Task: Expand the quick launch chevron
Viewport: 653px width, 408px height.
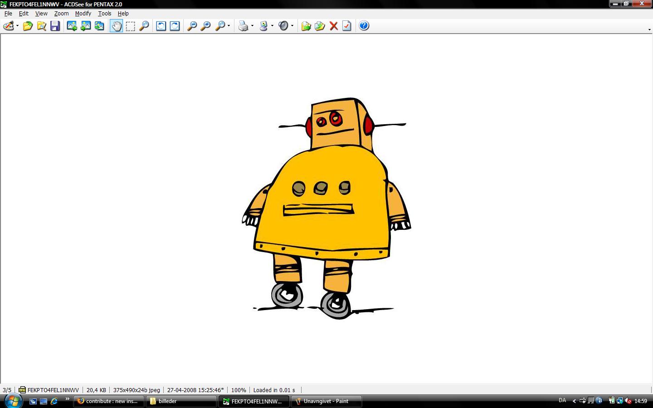Action: [67, 399]
